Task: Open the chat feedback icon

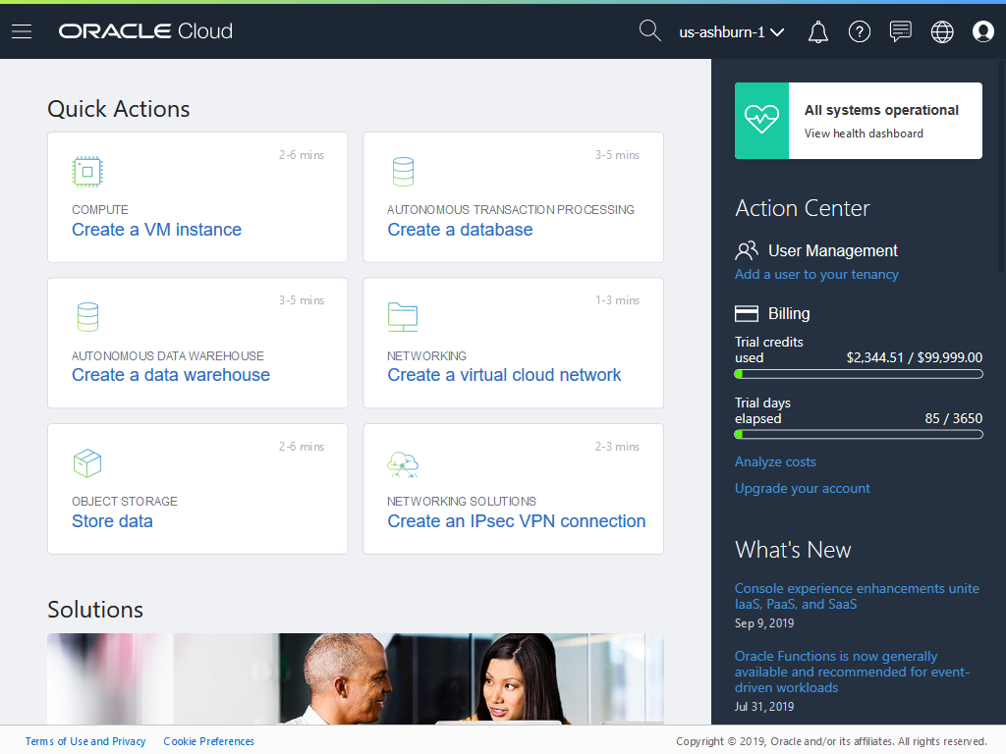Action: (x=900, y=32)
